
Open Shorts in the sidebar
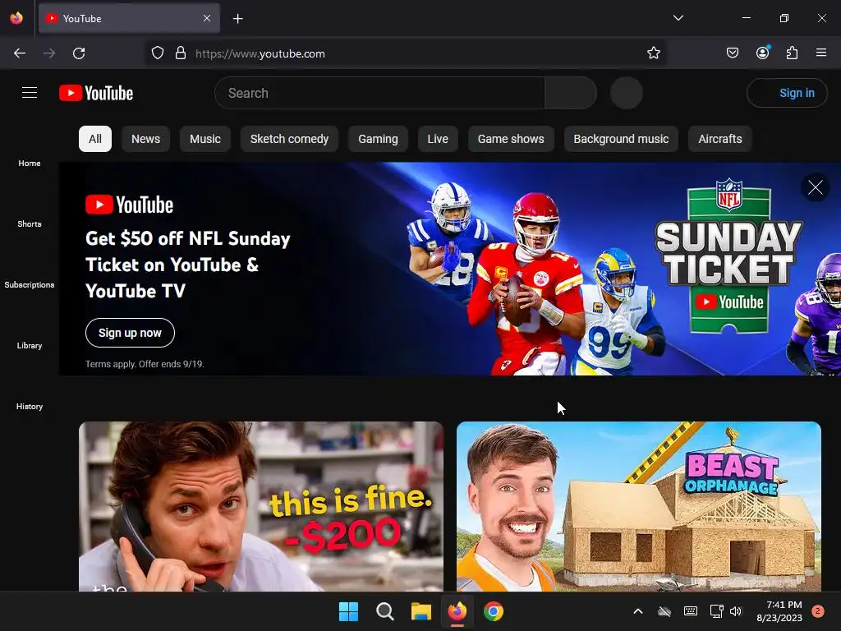(x=30, y=223)
